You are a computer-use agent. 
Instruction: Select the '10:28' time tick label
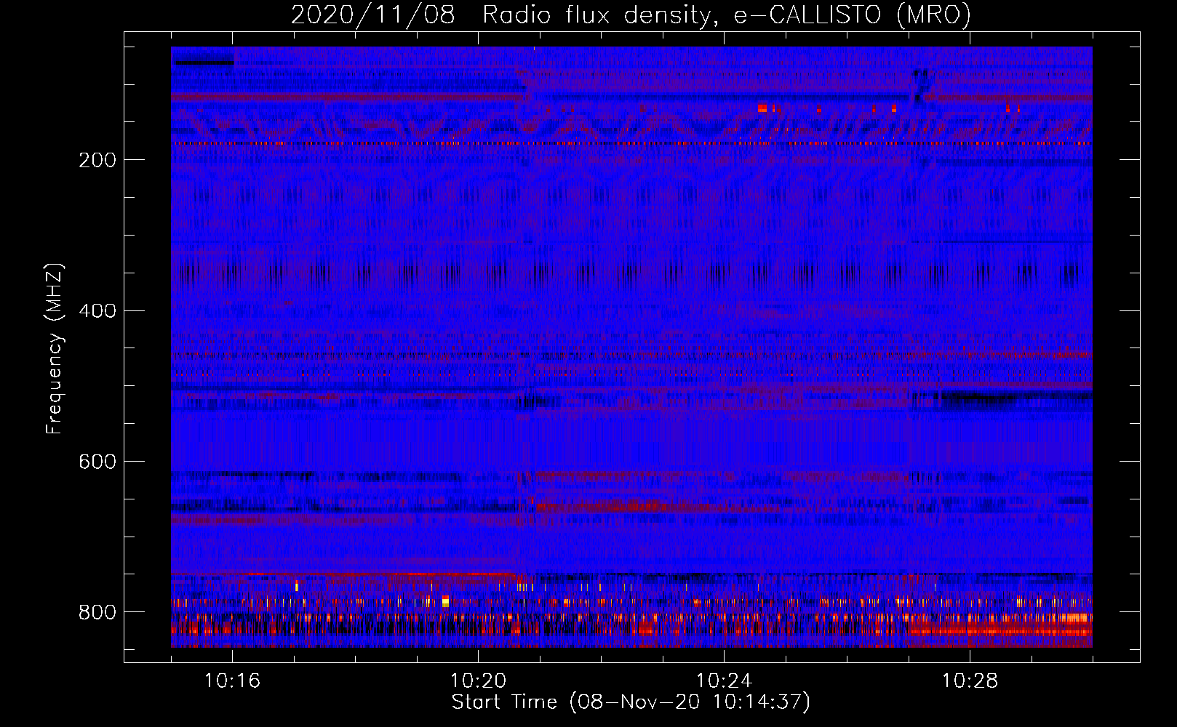tap(970, 680)
